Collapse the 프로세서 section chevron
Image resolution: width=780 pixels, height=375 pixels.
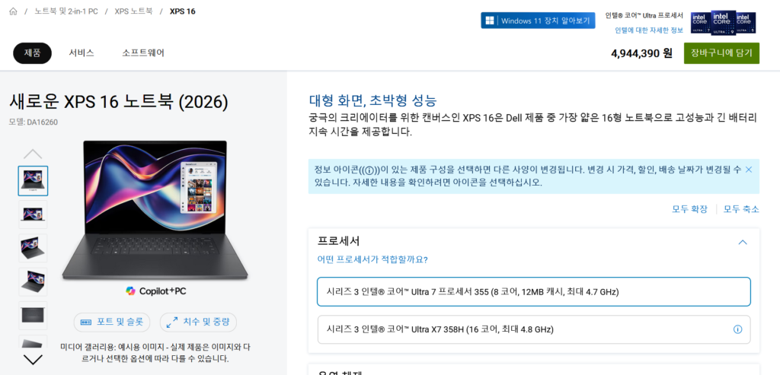pos(743,242)
